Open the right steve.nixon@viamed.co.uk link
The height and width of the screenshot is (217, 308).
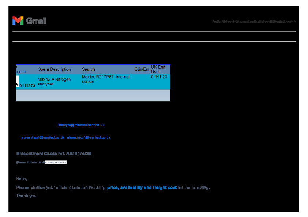click(x=89, y=138)
